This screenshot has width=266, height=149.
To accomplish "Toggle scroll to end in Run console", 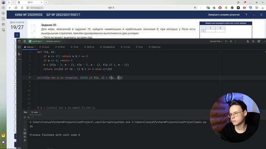I will click(25, 133).
